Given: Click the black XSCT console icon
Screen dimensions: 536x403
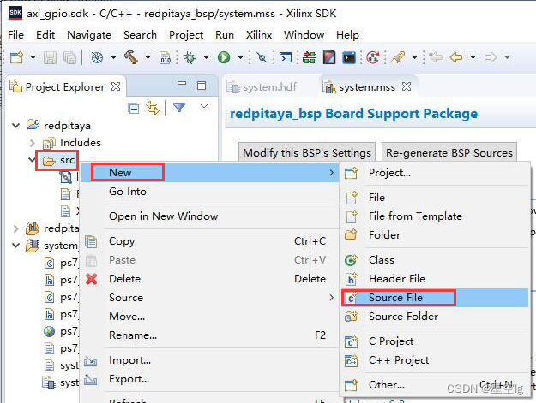Looking at the screenshot, I should [x=349, y=57].
